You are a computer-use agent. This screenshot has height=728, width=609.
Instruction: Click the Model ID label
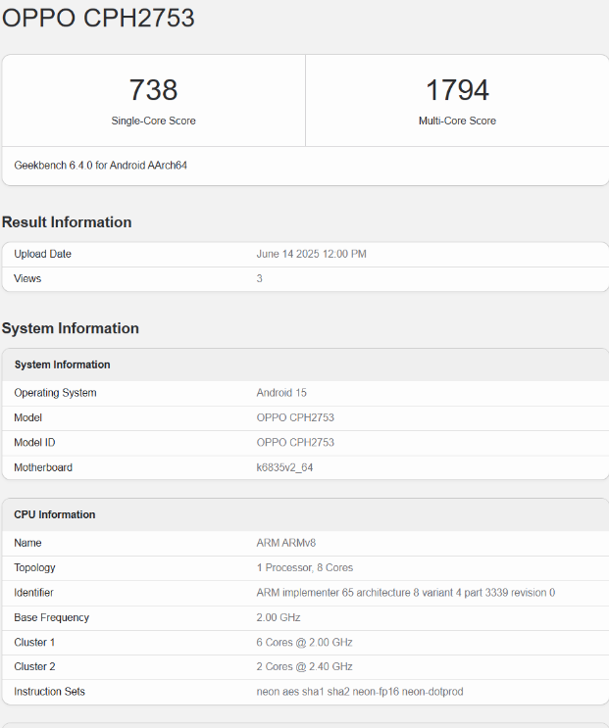click(34, 443)
